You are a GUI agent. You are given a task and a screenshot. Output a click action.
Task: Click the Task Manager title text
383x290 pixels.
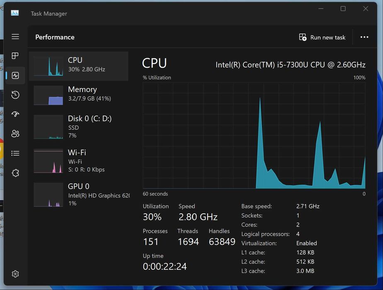tap(48, 14)
